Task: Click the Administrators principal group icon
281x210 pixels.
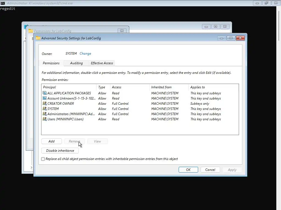Action: (x=45, y=114)
